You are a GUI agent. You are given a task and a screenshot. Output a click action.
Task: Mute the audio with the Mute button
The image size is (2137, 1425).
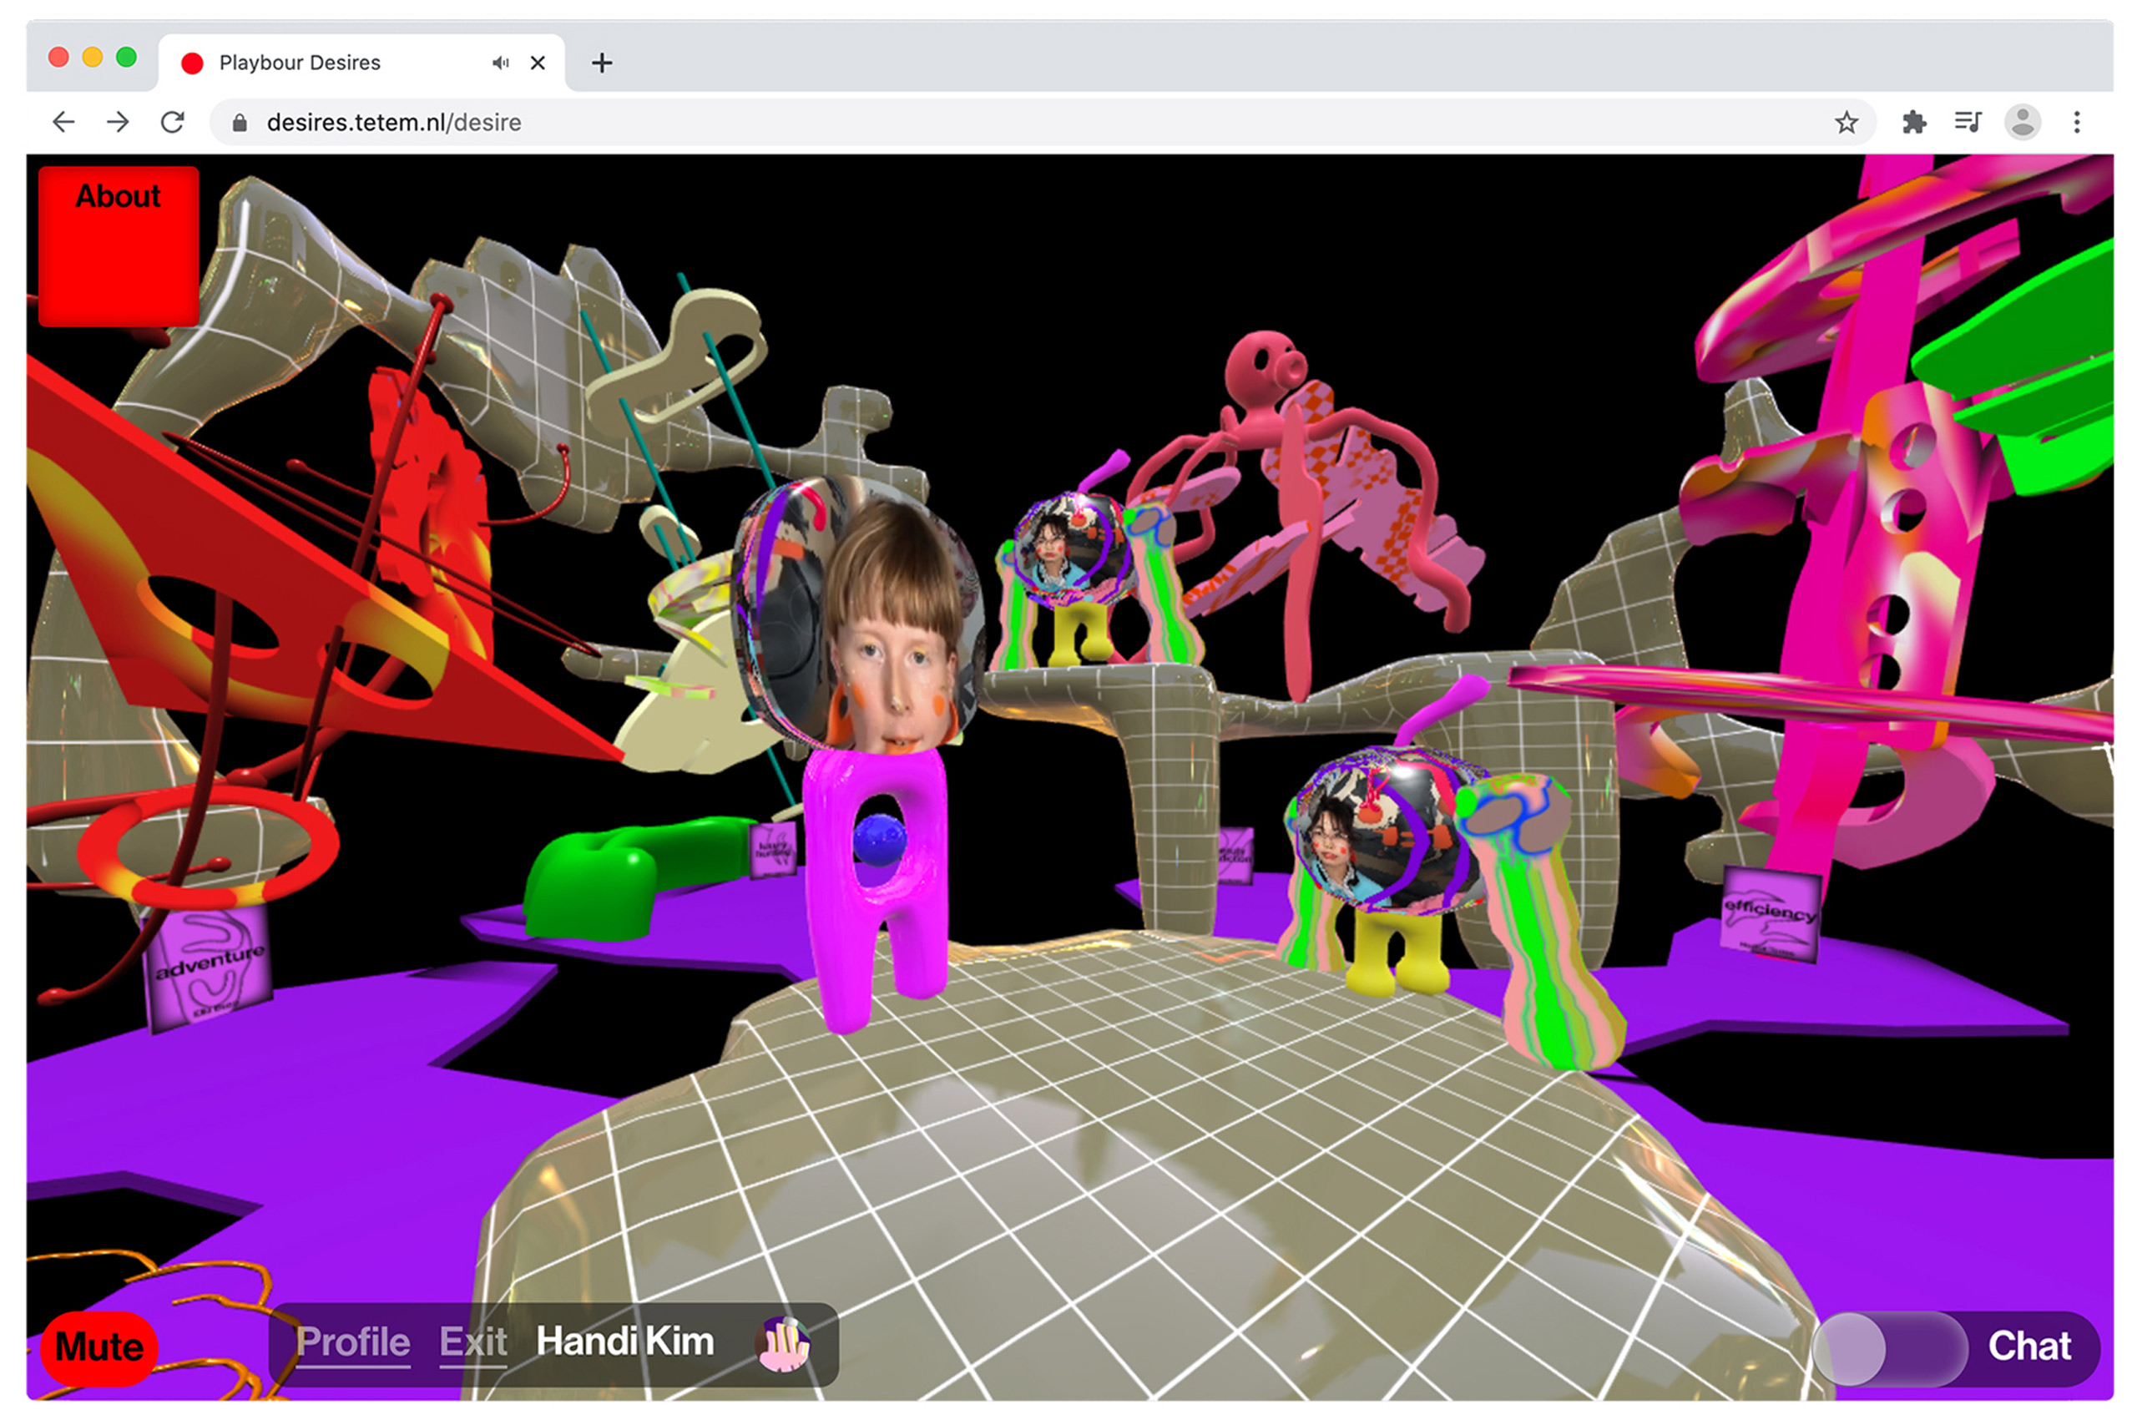pyautogui.click(x=99, y=1347)
